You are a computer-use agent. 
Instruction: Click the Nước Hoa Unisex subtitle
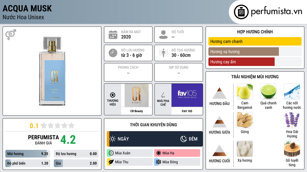[x=23, y=17]
